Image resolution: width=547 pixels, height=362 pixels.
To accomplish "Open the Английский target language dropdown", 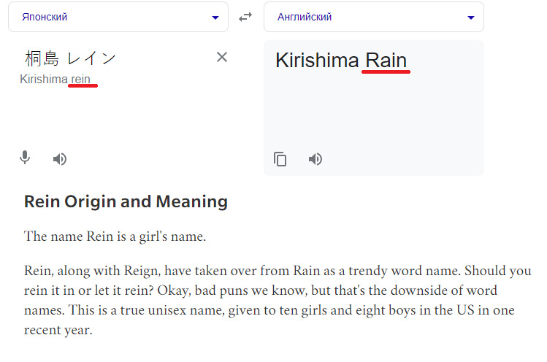I will click(365, 17).
